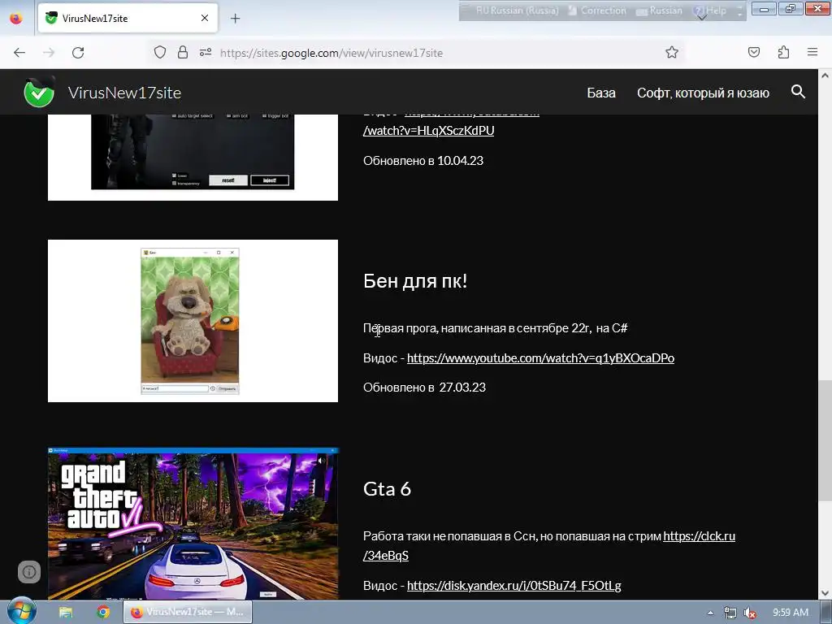
Task: Click the Firefox View icon
Action: click(x=16, y=18)
